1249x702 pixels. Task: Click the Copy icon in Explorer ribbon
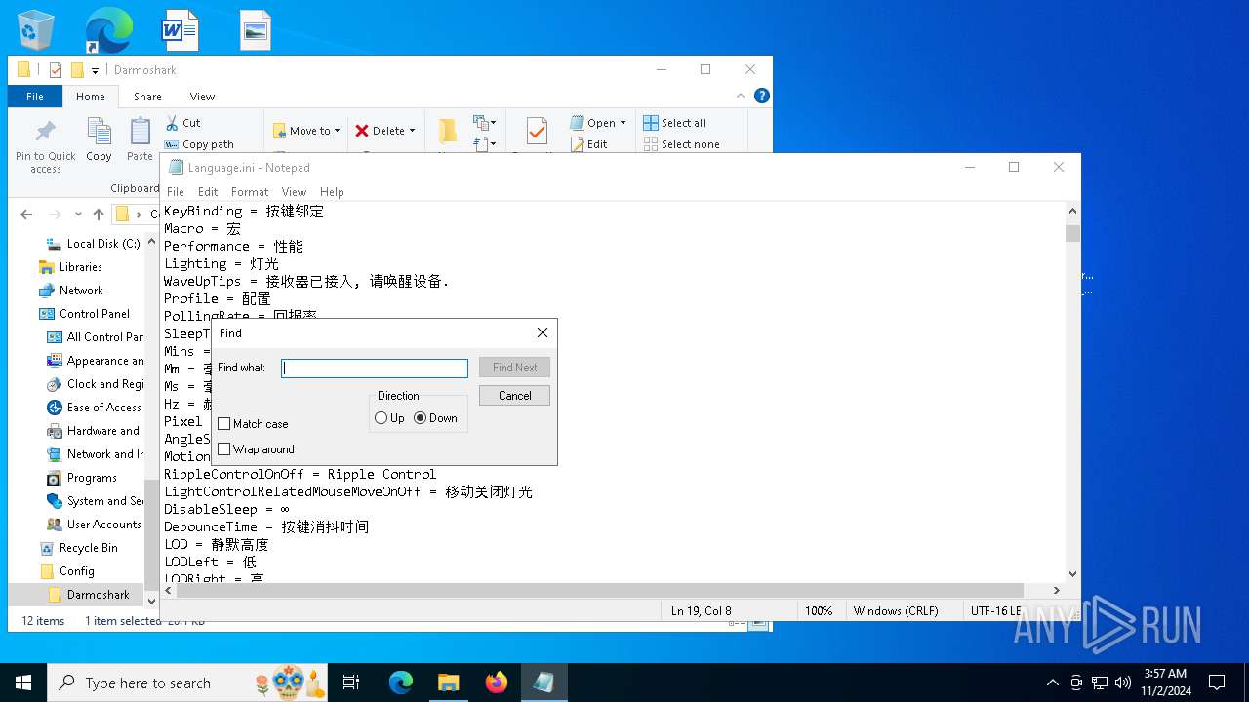[x=99, y=132]
